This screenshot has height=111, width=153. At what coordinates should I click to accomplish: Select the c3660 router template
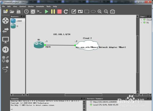coord(18,21)
